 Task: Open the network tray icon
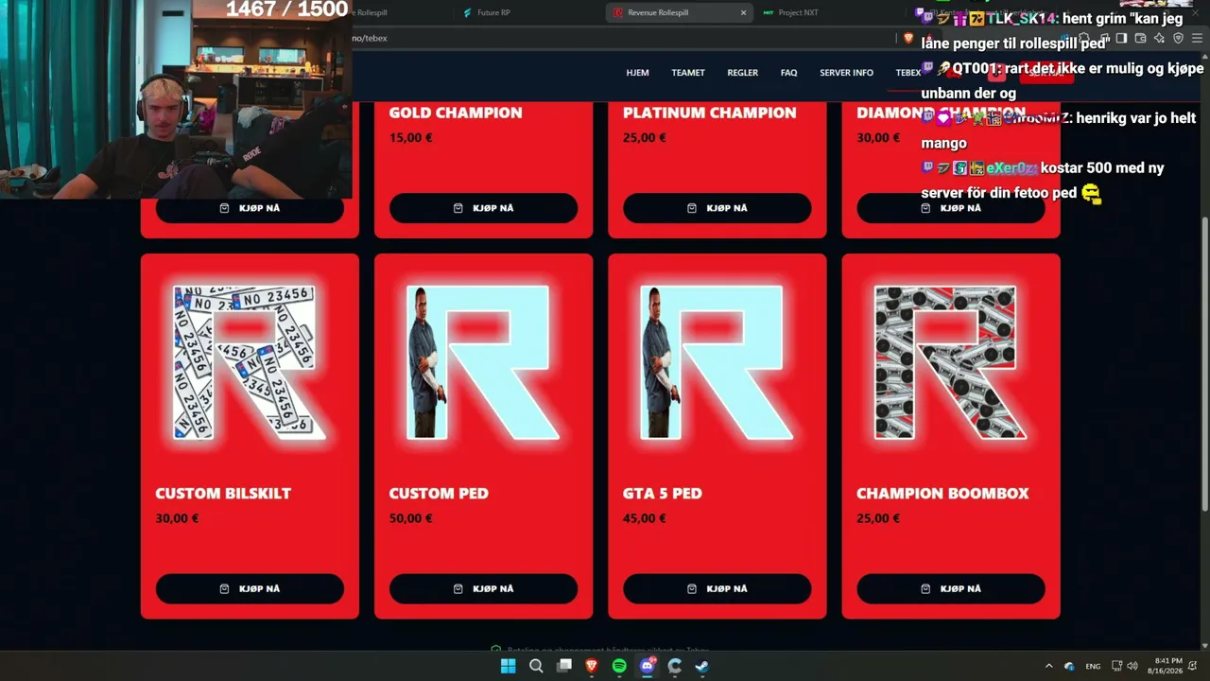coord(1116,666)
